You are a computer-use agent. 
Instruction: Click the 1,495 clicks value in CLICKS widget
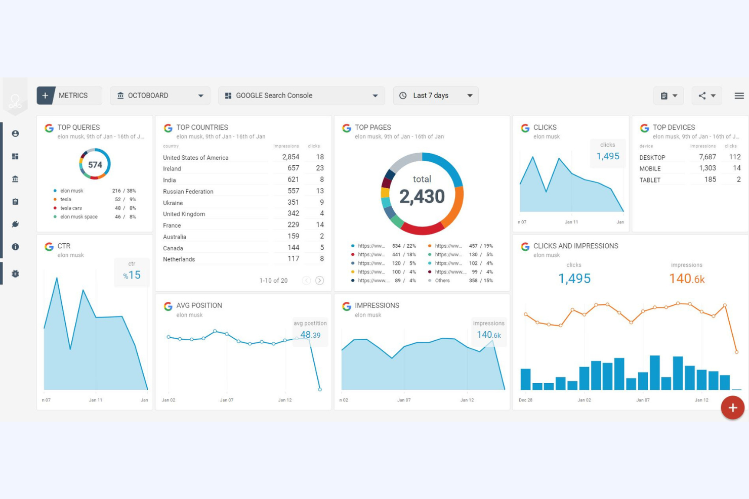[608, 156]
